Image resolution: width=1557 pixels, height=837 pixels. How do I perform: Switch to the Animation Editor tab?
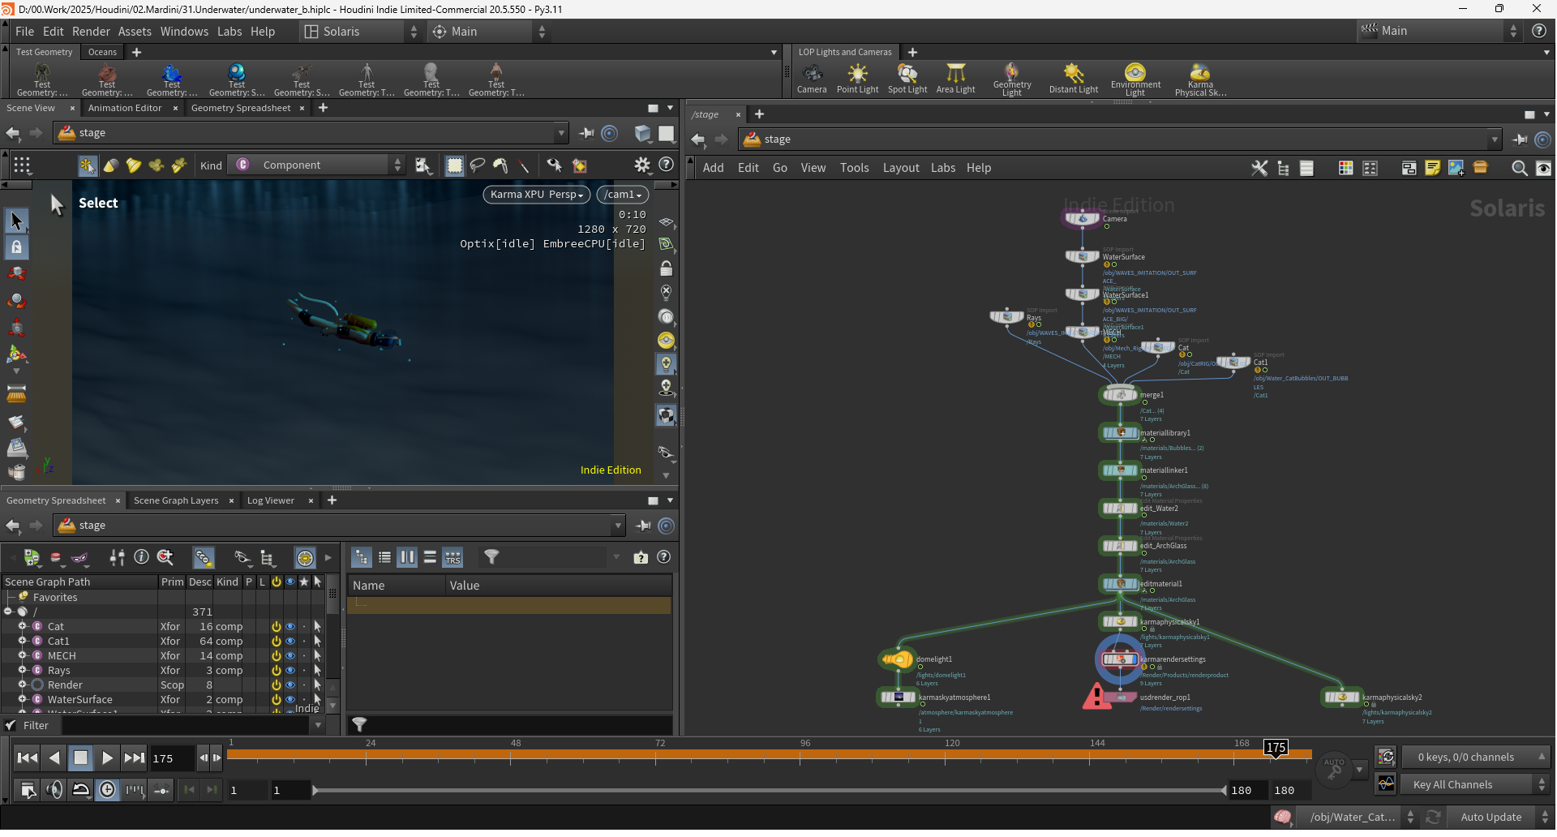pos(125,108)
